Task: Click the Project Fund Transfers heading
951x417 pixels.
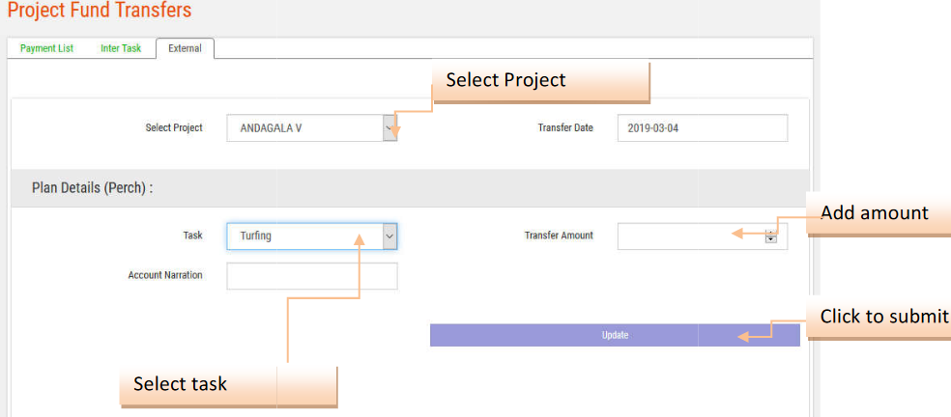Action: [x=100, y=11]
